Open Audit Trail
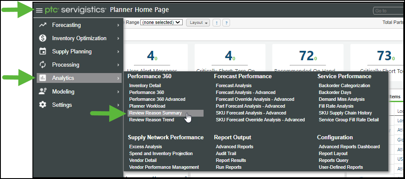Screen dimensions: 405x179 (x=226, y=154)
